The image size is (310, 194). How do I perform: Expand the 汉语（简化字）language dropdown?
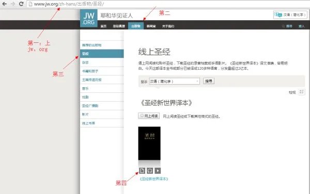click(x=174, y=81)
